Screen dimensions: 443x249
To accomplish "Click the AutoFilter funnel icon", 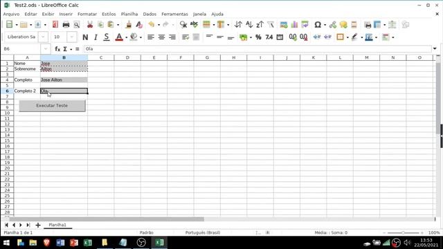I will coord(271,25).
